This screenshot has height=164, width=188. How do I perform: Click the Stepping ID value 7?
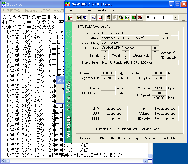(x=155, y=53)
